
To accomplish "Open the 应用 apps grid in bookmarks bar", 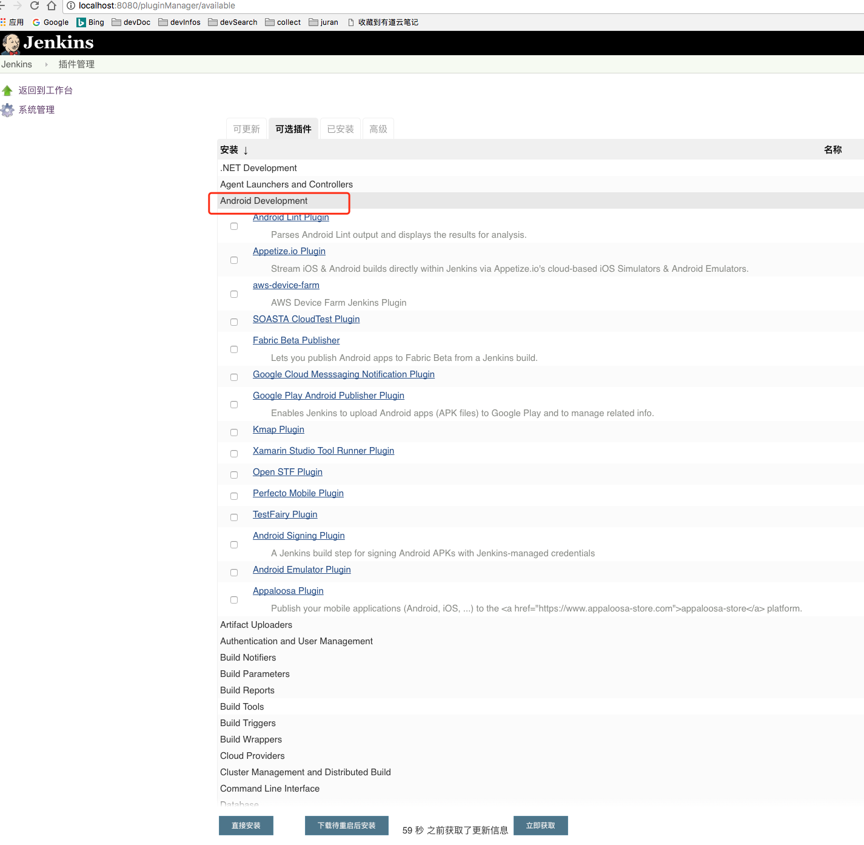I will point(12,22).
